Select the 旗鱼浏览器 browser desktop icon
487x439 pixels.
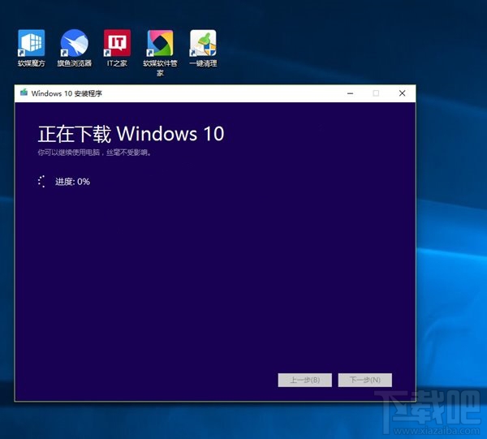(x=74, y=43)
